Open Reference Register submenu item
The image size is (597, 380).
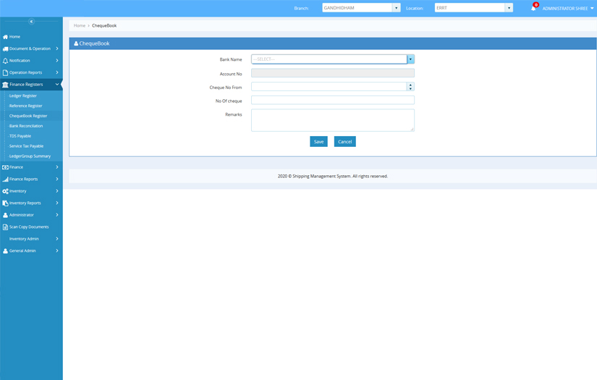tap(26, 106)
